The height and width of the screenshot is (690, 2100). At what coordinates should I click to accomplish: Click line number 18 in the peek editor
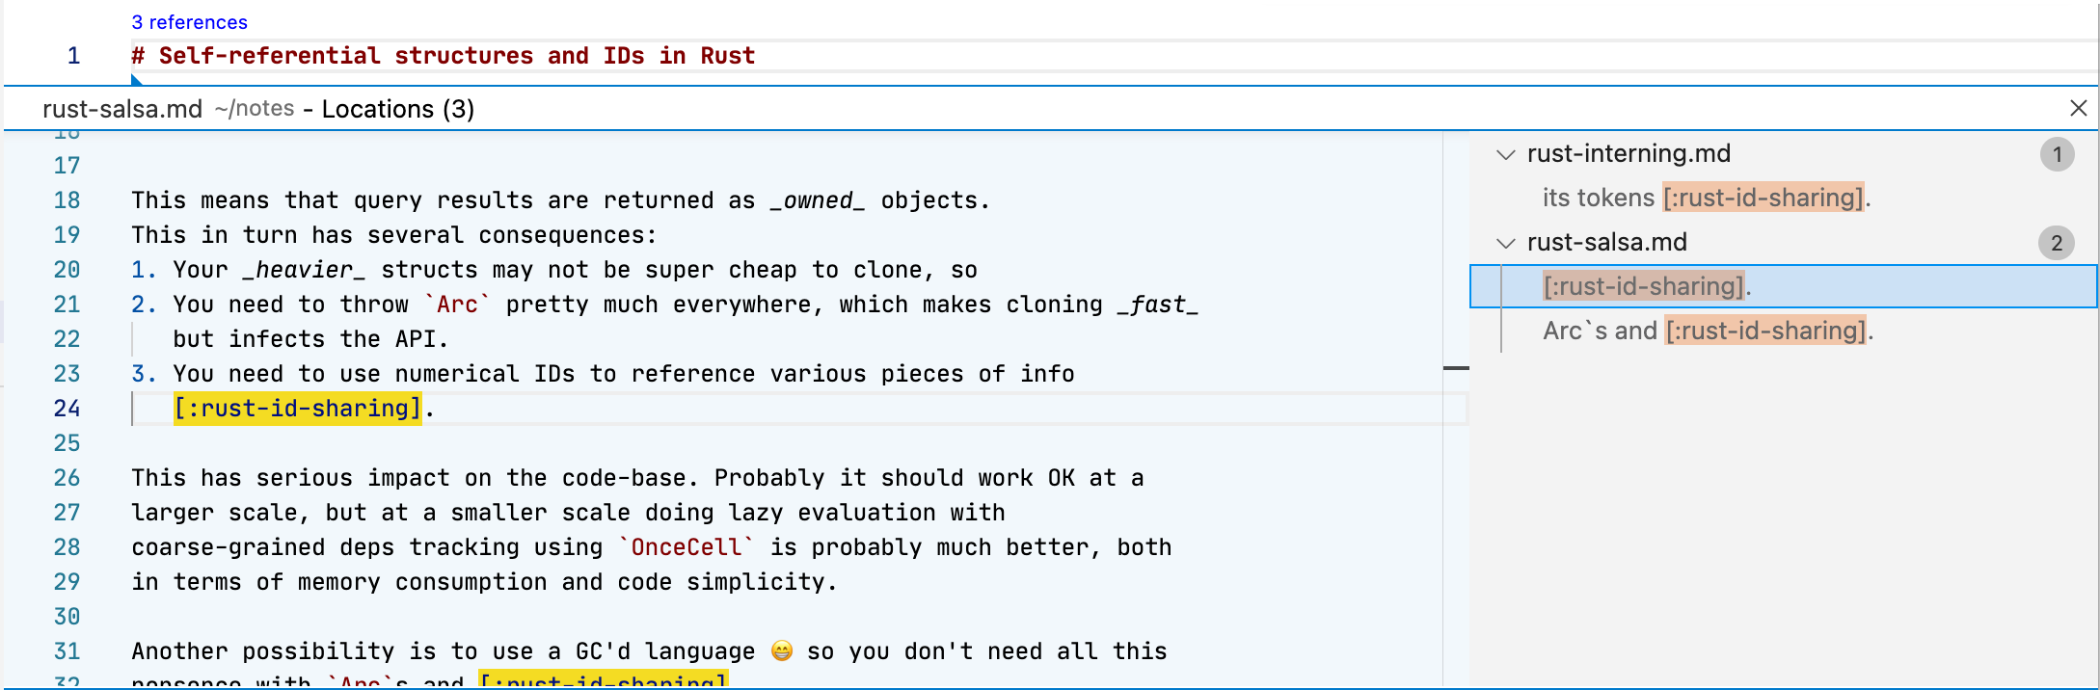67,200
